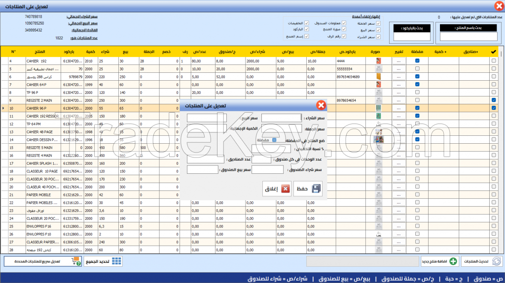505x283 pixels.
Task: Open product image for CAHIER 96 P row
Action: click(x=378, y=108)
